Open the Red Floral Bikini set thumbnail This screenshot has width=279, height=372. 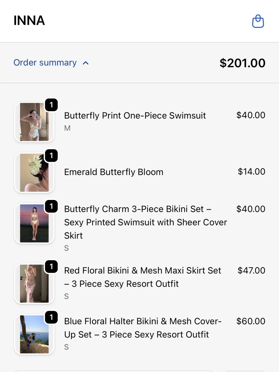point(34,283)
